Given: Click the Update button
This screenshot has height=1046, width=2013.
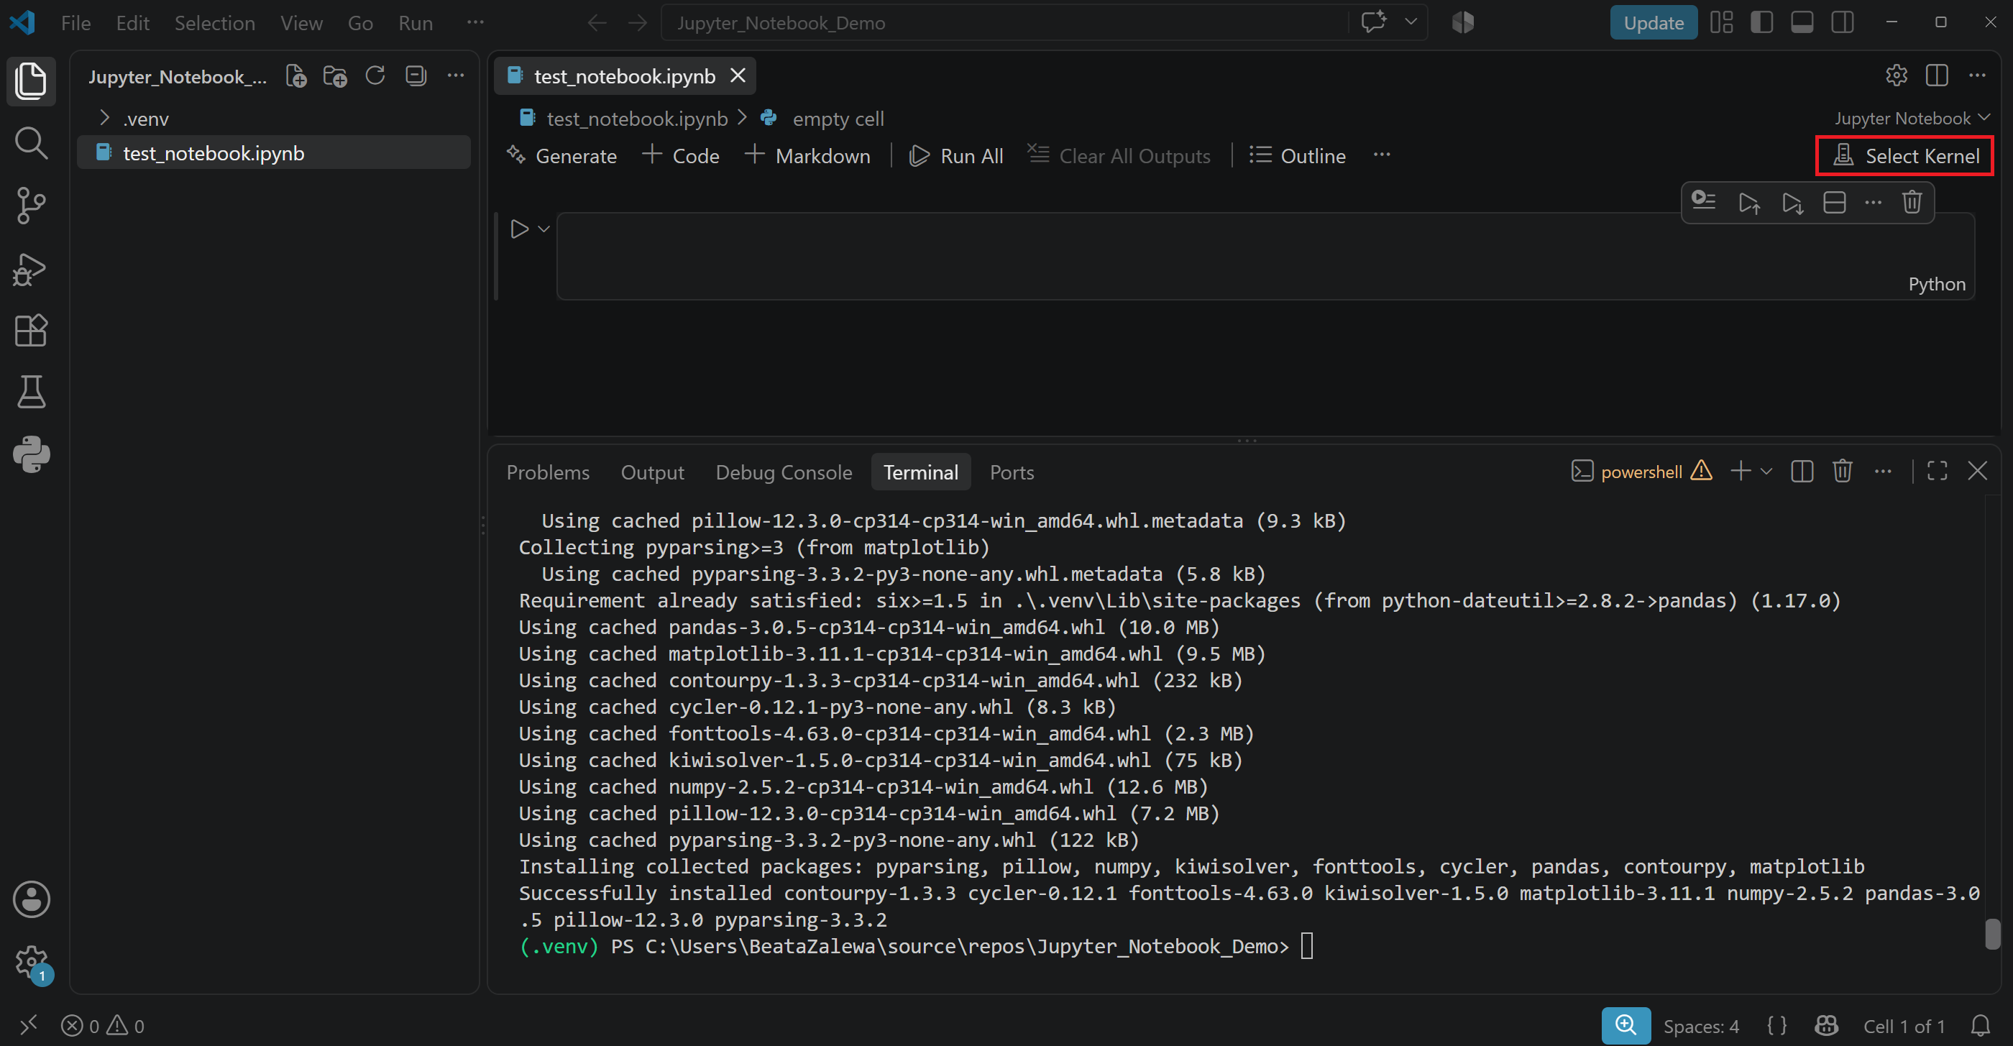Looking at the screenshot, I should 1654,23.
